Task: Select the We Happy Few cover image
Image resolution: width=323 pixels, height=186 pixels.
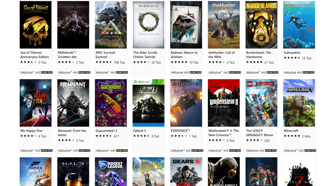Action: point(36,103)
